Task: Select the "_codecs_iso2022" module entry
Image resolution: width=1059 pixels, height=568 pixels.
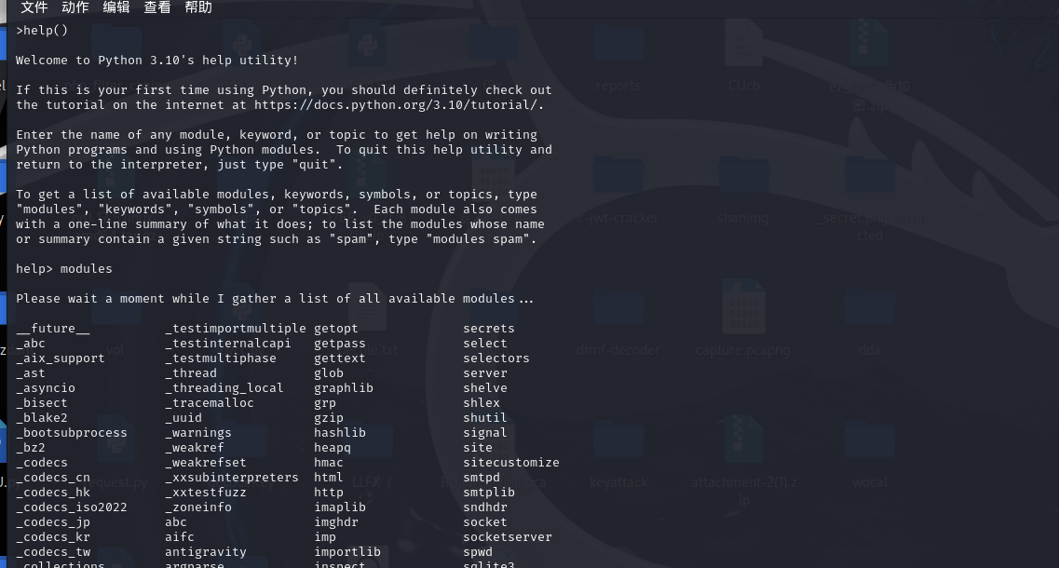Action: click(72, 507)
